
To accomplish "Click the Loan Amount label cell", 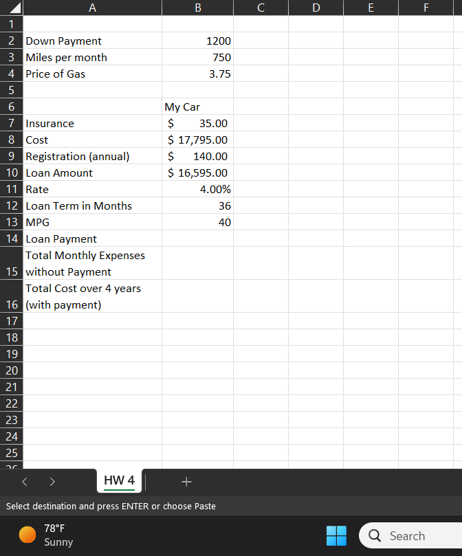I will point(92,173).
